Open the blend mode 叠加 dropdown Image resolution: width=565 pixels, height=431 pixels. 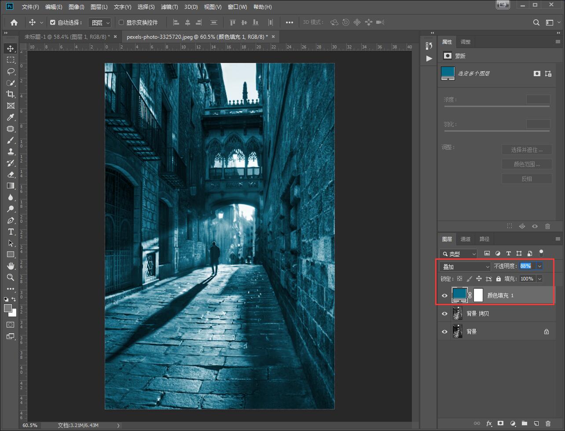[466, 266]
